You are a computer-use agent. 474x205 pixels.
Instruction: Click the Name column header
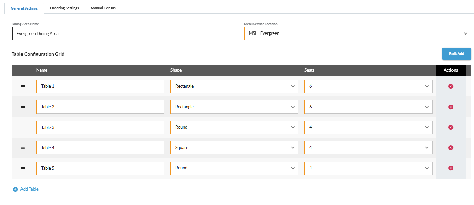coord(42,70)
